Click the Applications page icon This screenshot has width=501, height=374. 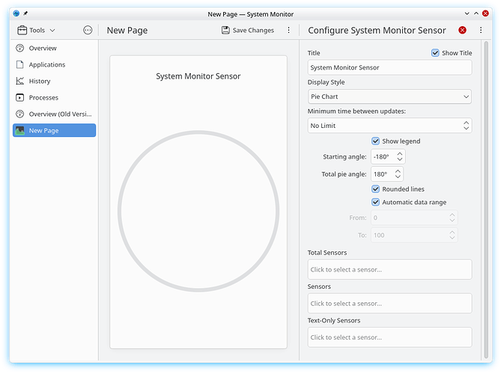[20, 64]
